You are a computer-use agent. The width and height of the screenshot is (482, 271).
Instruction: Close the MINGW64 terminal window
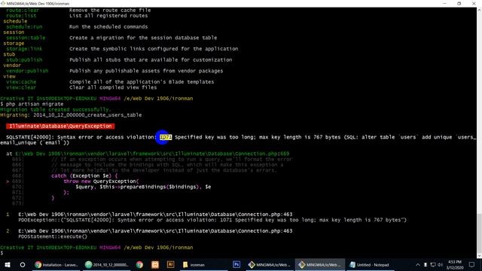tap(474, 3)
